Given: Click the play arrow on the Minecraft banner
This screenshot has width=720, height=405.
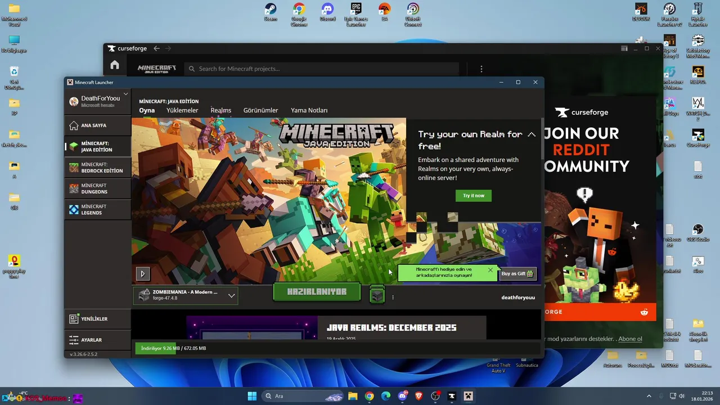Looking at the screenshot, I should tap(142, 273).
